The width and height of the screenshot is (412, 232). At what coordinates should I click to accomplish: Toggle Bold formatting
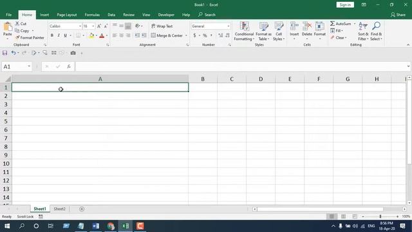pyautogui.click(x=52, y=35)
